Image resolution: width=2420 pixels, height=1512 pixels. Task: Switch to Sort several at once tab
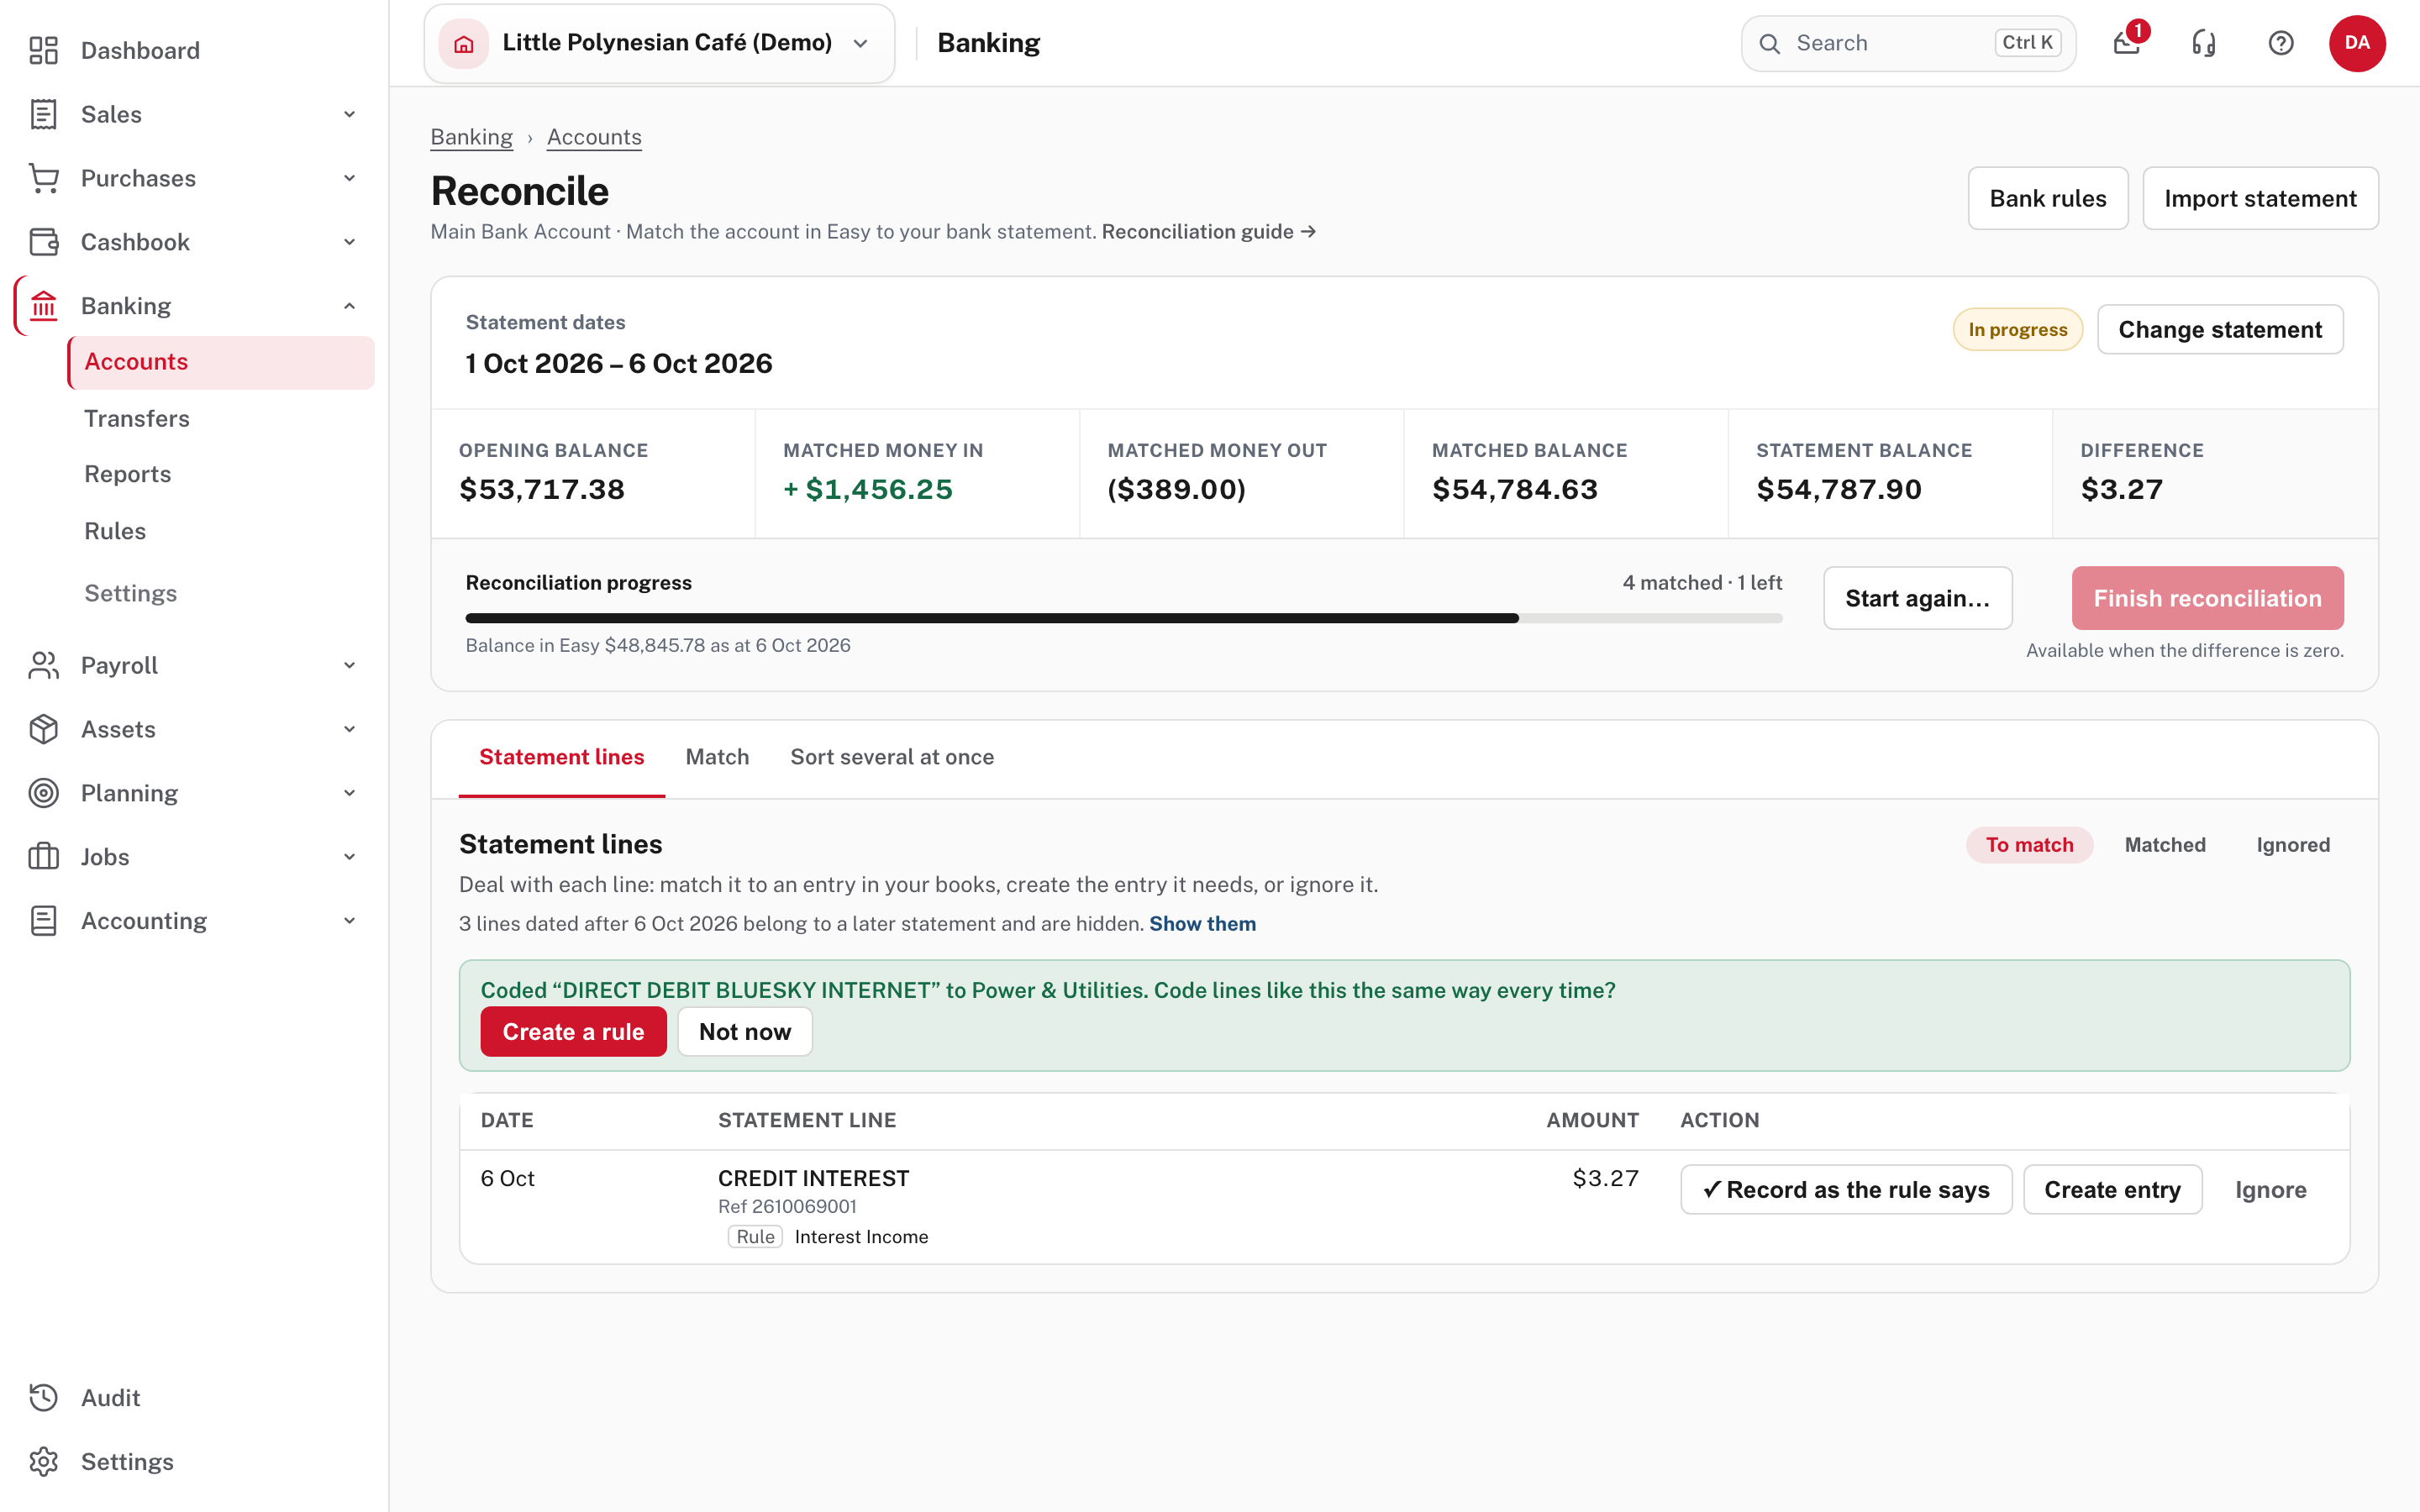[892, 757]
